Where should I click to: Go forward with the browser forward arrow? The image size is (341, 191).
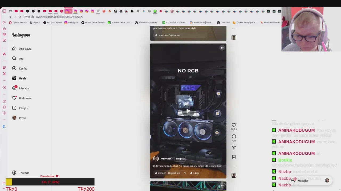(15, 17)
